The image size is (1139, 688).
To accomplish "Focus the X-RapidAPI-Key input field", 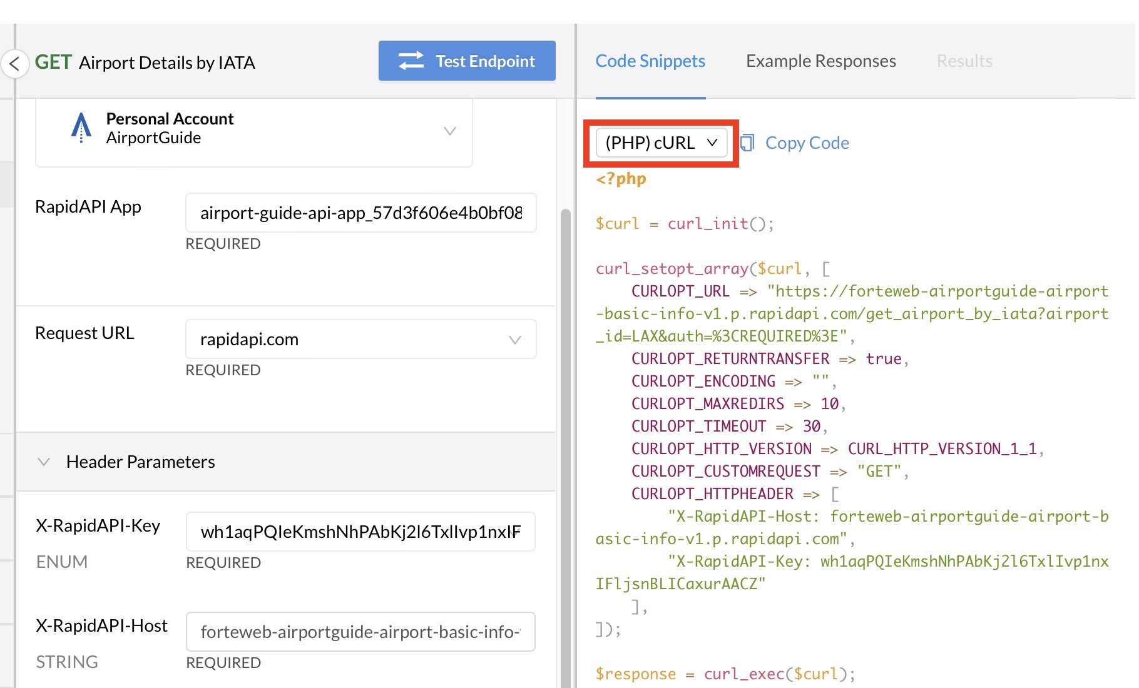I will pyautogui.click(x=360, y=532).
